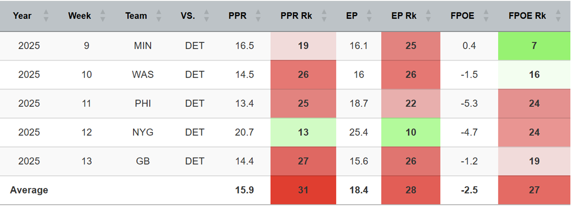Select the PPR Rk header label

click(x=296, y=16)
